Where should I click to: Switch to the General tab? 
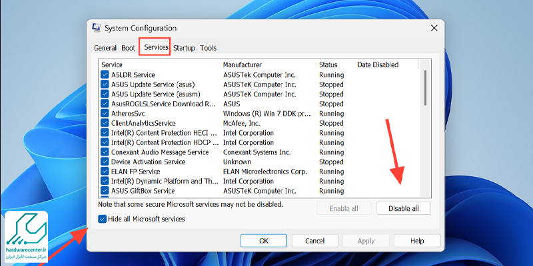[105, 48]
